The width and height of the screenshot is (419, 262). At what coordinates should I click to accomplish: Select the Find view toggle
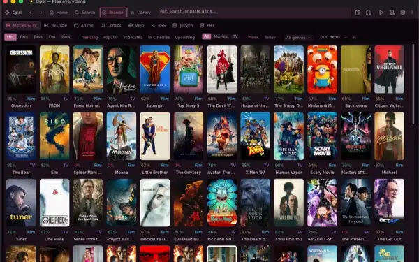coord(24,37)
